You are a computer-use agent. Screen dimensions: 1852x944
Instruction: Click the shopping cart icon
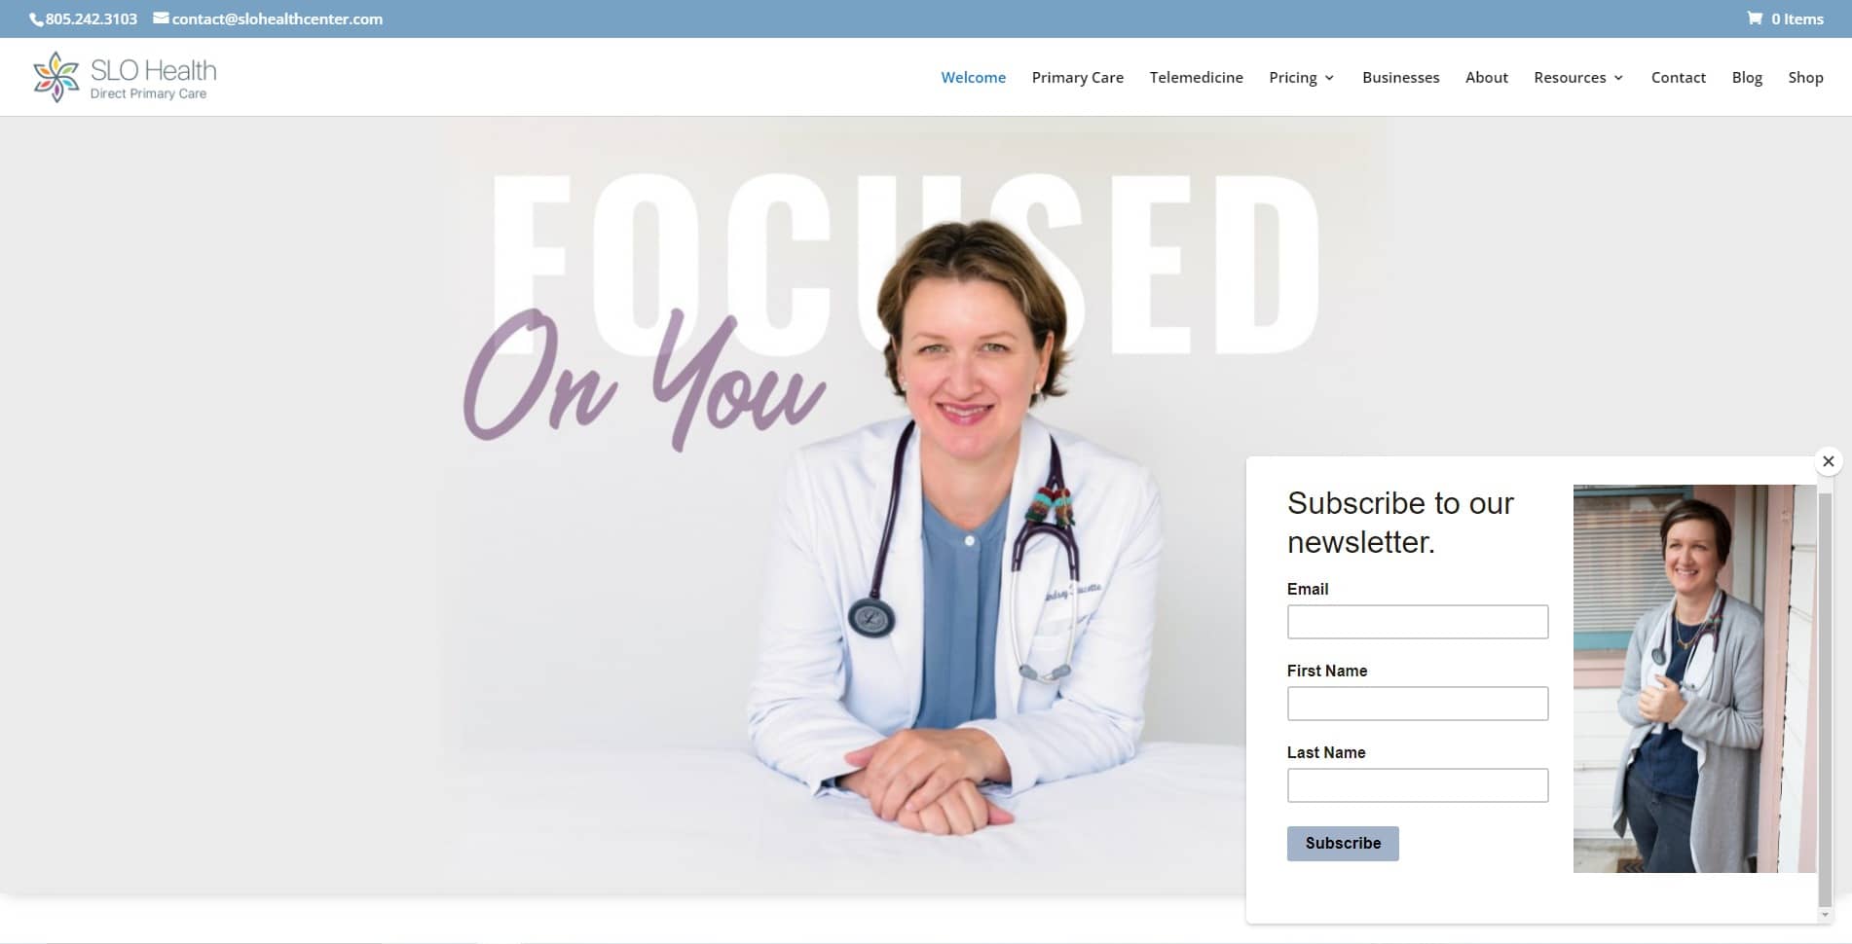1754,18
